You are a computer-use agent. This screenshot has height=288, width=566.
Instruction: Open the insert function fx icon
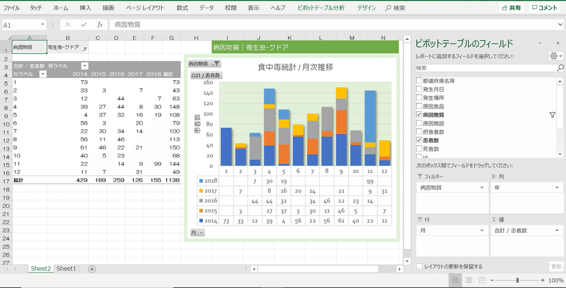[100, 25]
